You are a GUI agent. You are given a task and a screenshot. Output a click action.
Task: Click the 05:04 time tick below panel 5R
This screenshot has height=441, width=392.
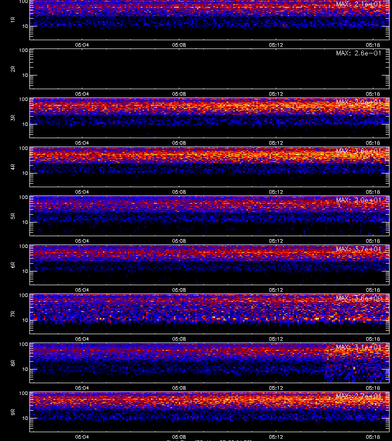[x=82, y=241]
